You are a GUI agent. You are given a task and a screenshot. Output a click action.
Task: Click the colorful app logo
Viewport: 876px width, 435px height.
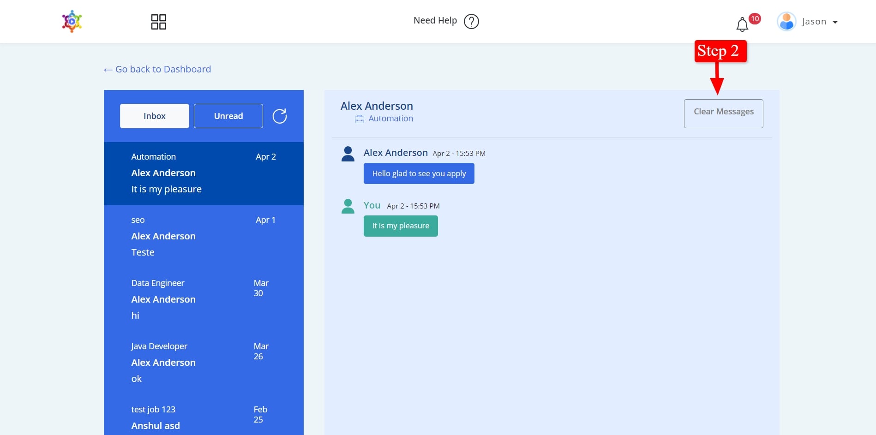72,21
